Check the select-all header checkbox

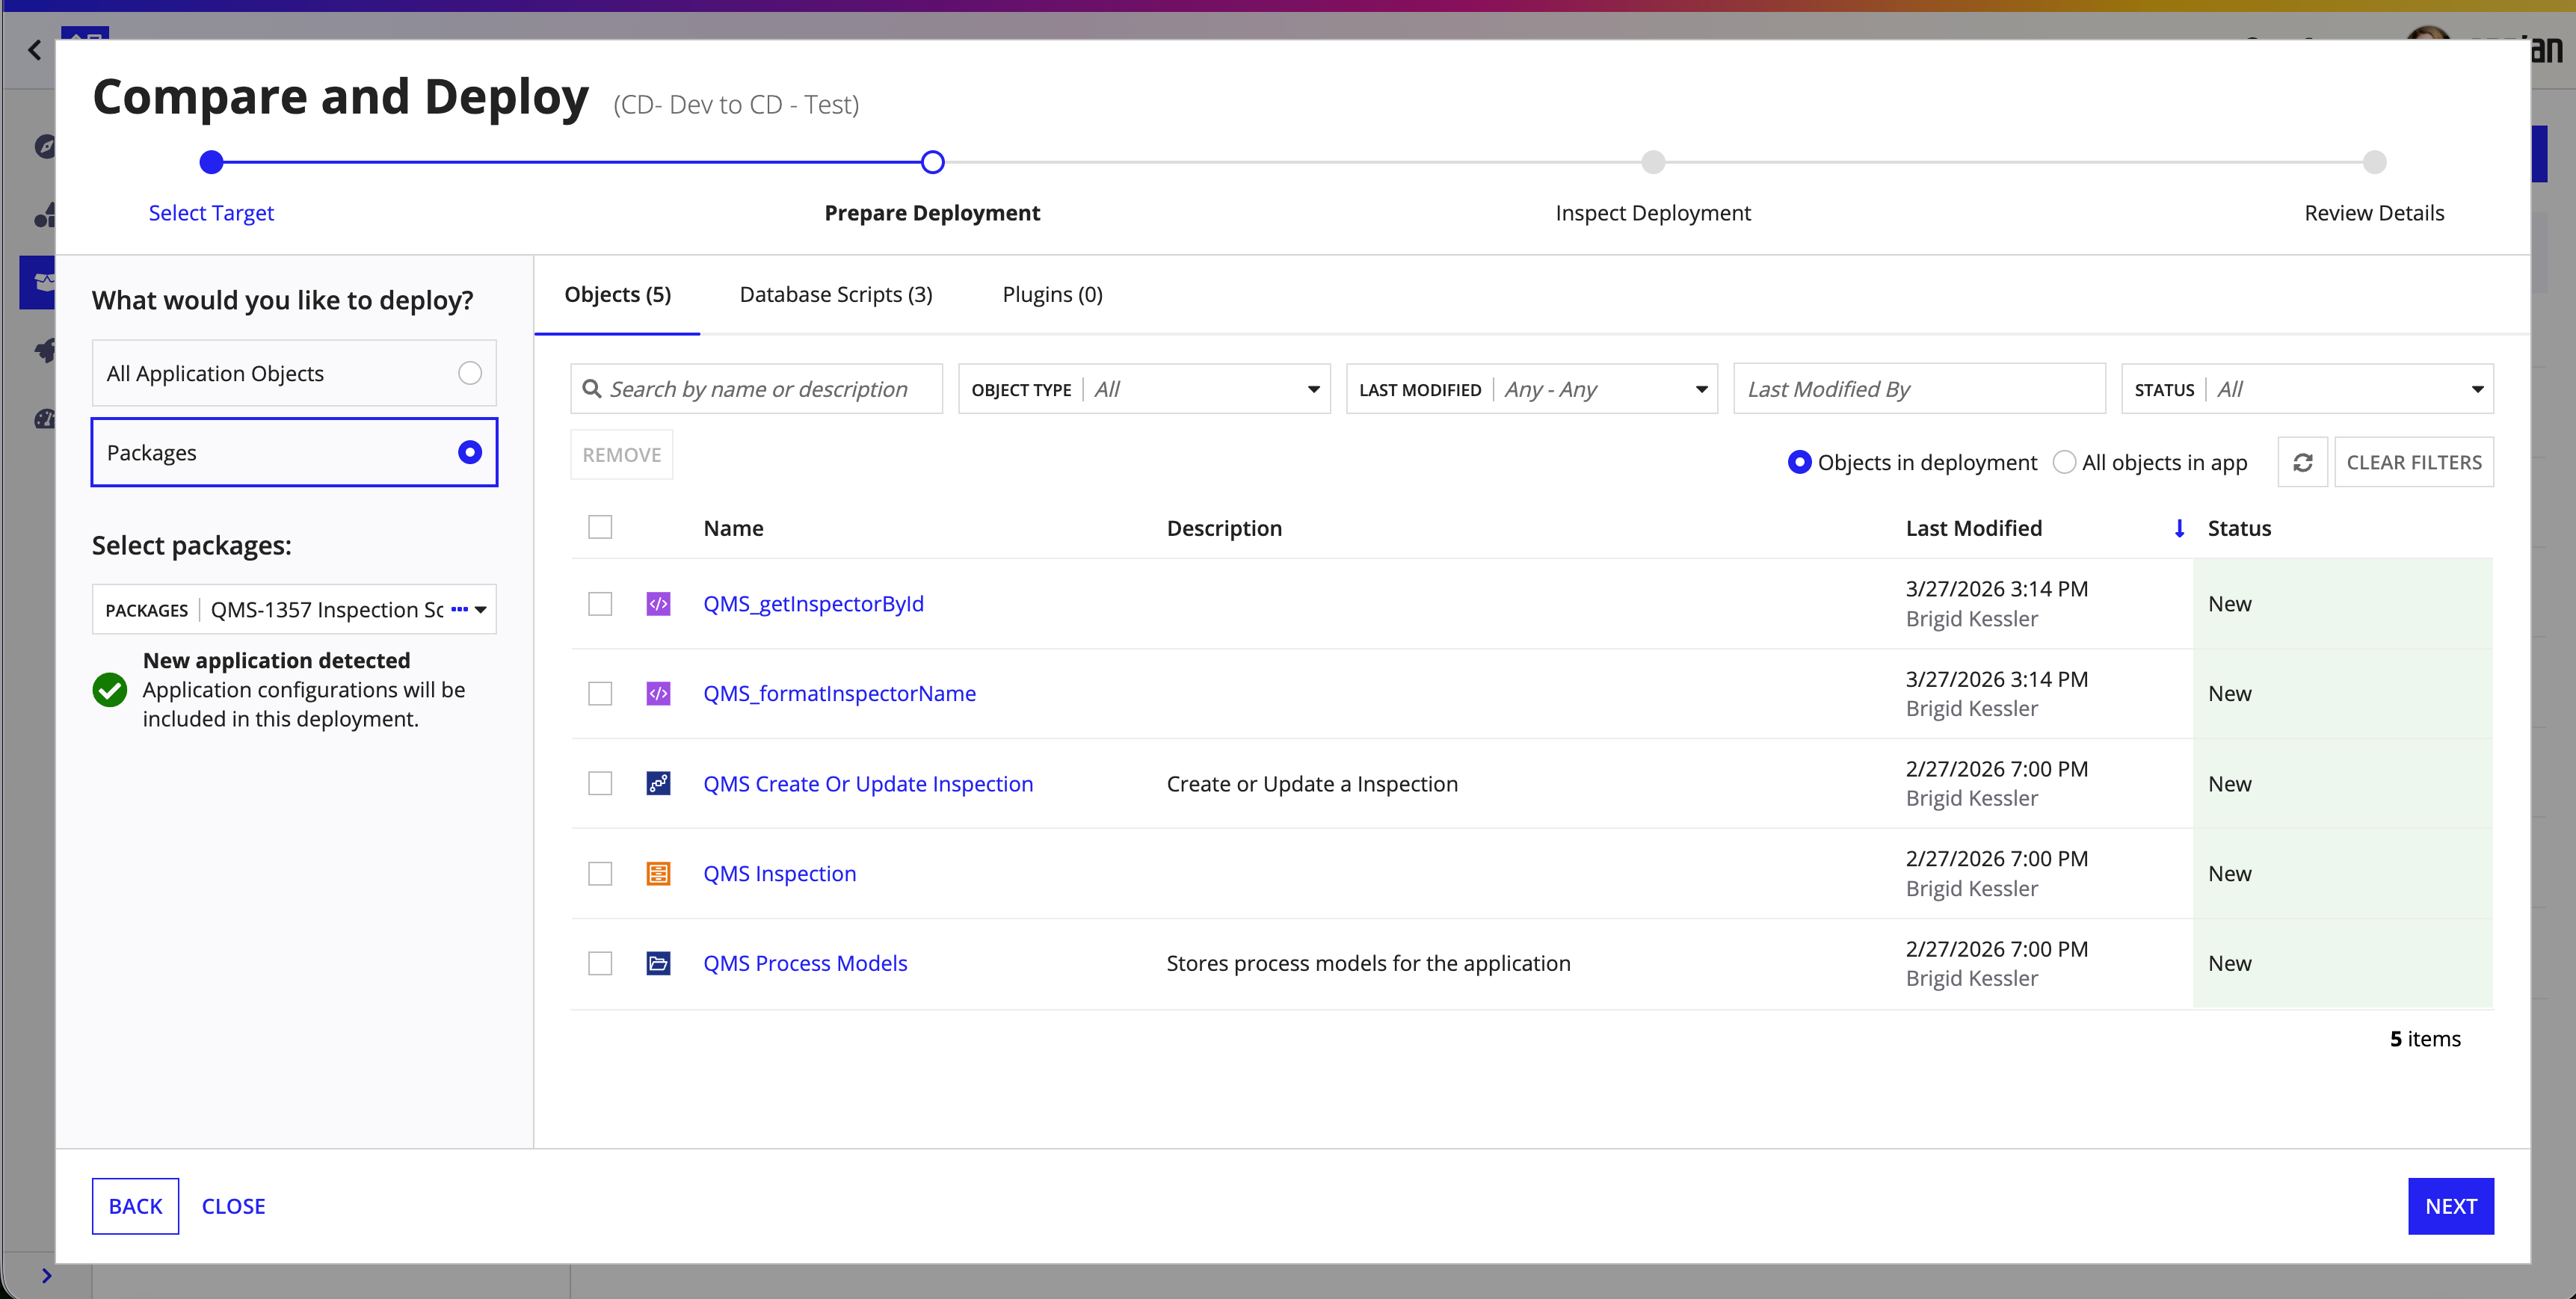pyautogui.click(x=600, y=527)
